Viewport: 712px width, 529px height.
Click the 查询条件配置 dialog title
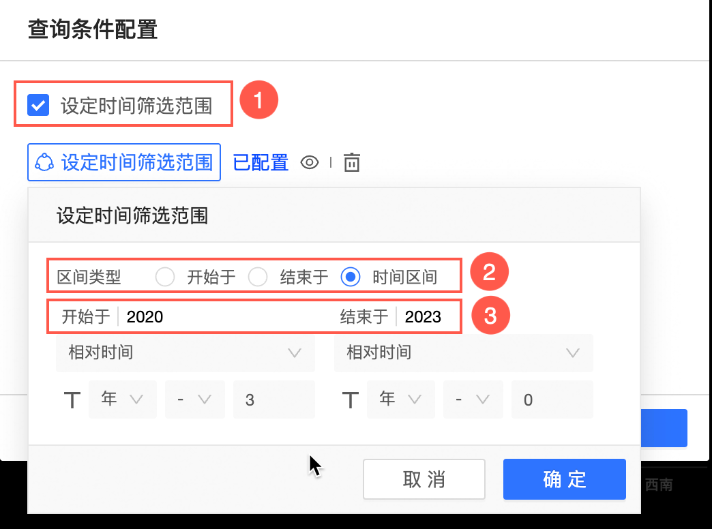tap(93, 29)
